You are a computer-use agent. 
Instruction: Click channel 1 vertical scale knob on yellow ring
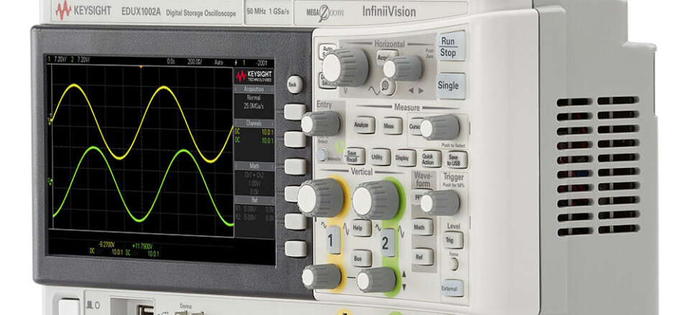(321, 197)
